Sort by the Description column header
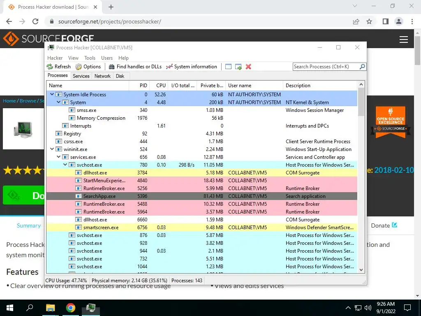The width and height of the screenshot is (421, 316). click(320, 86)
